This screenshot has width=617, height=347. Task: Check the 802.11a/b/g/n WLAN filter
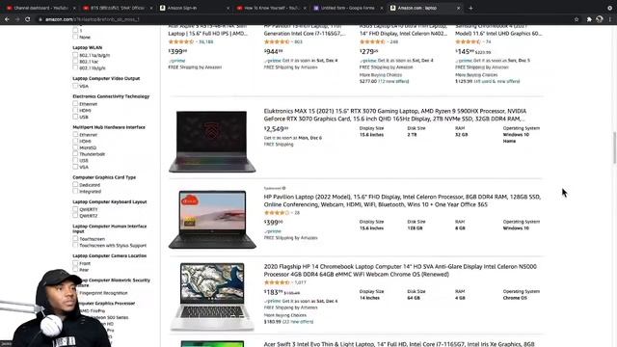[75, 55]
